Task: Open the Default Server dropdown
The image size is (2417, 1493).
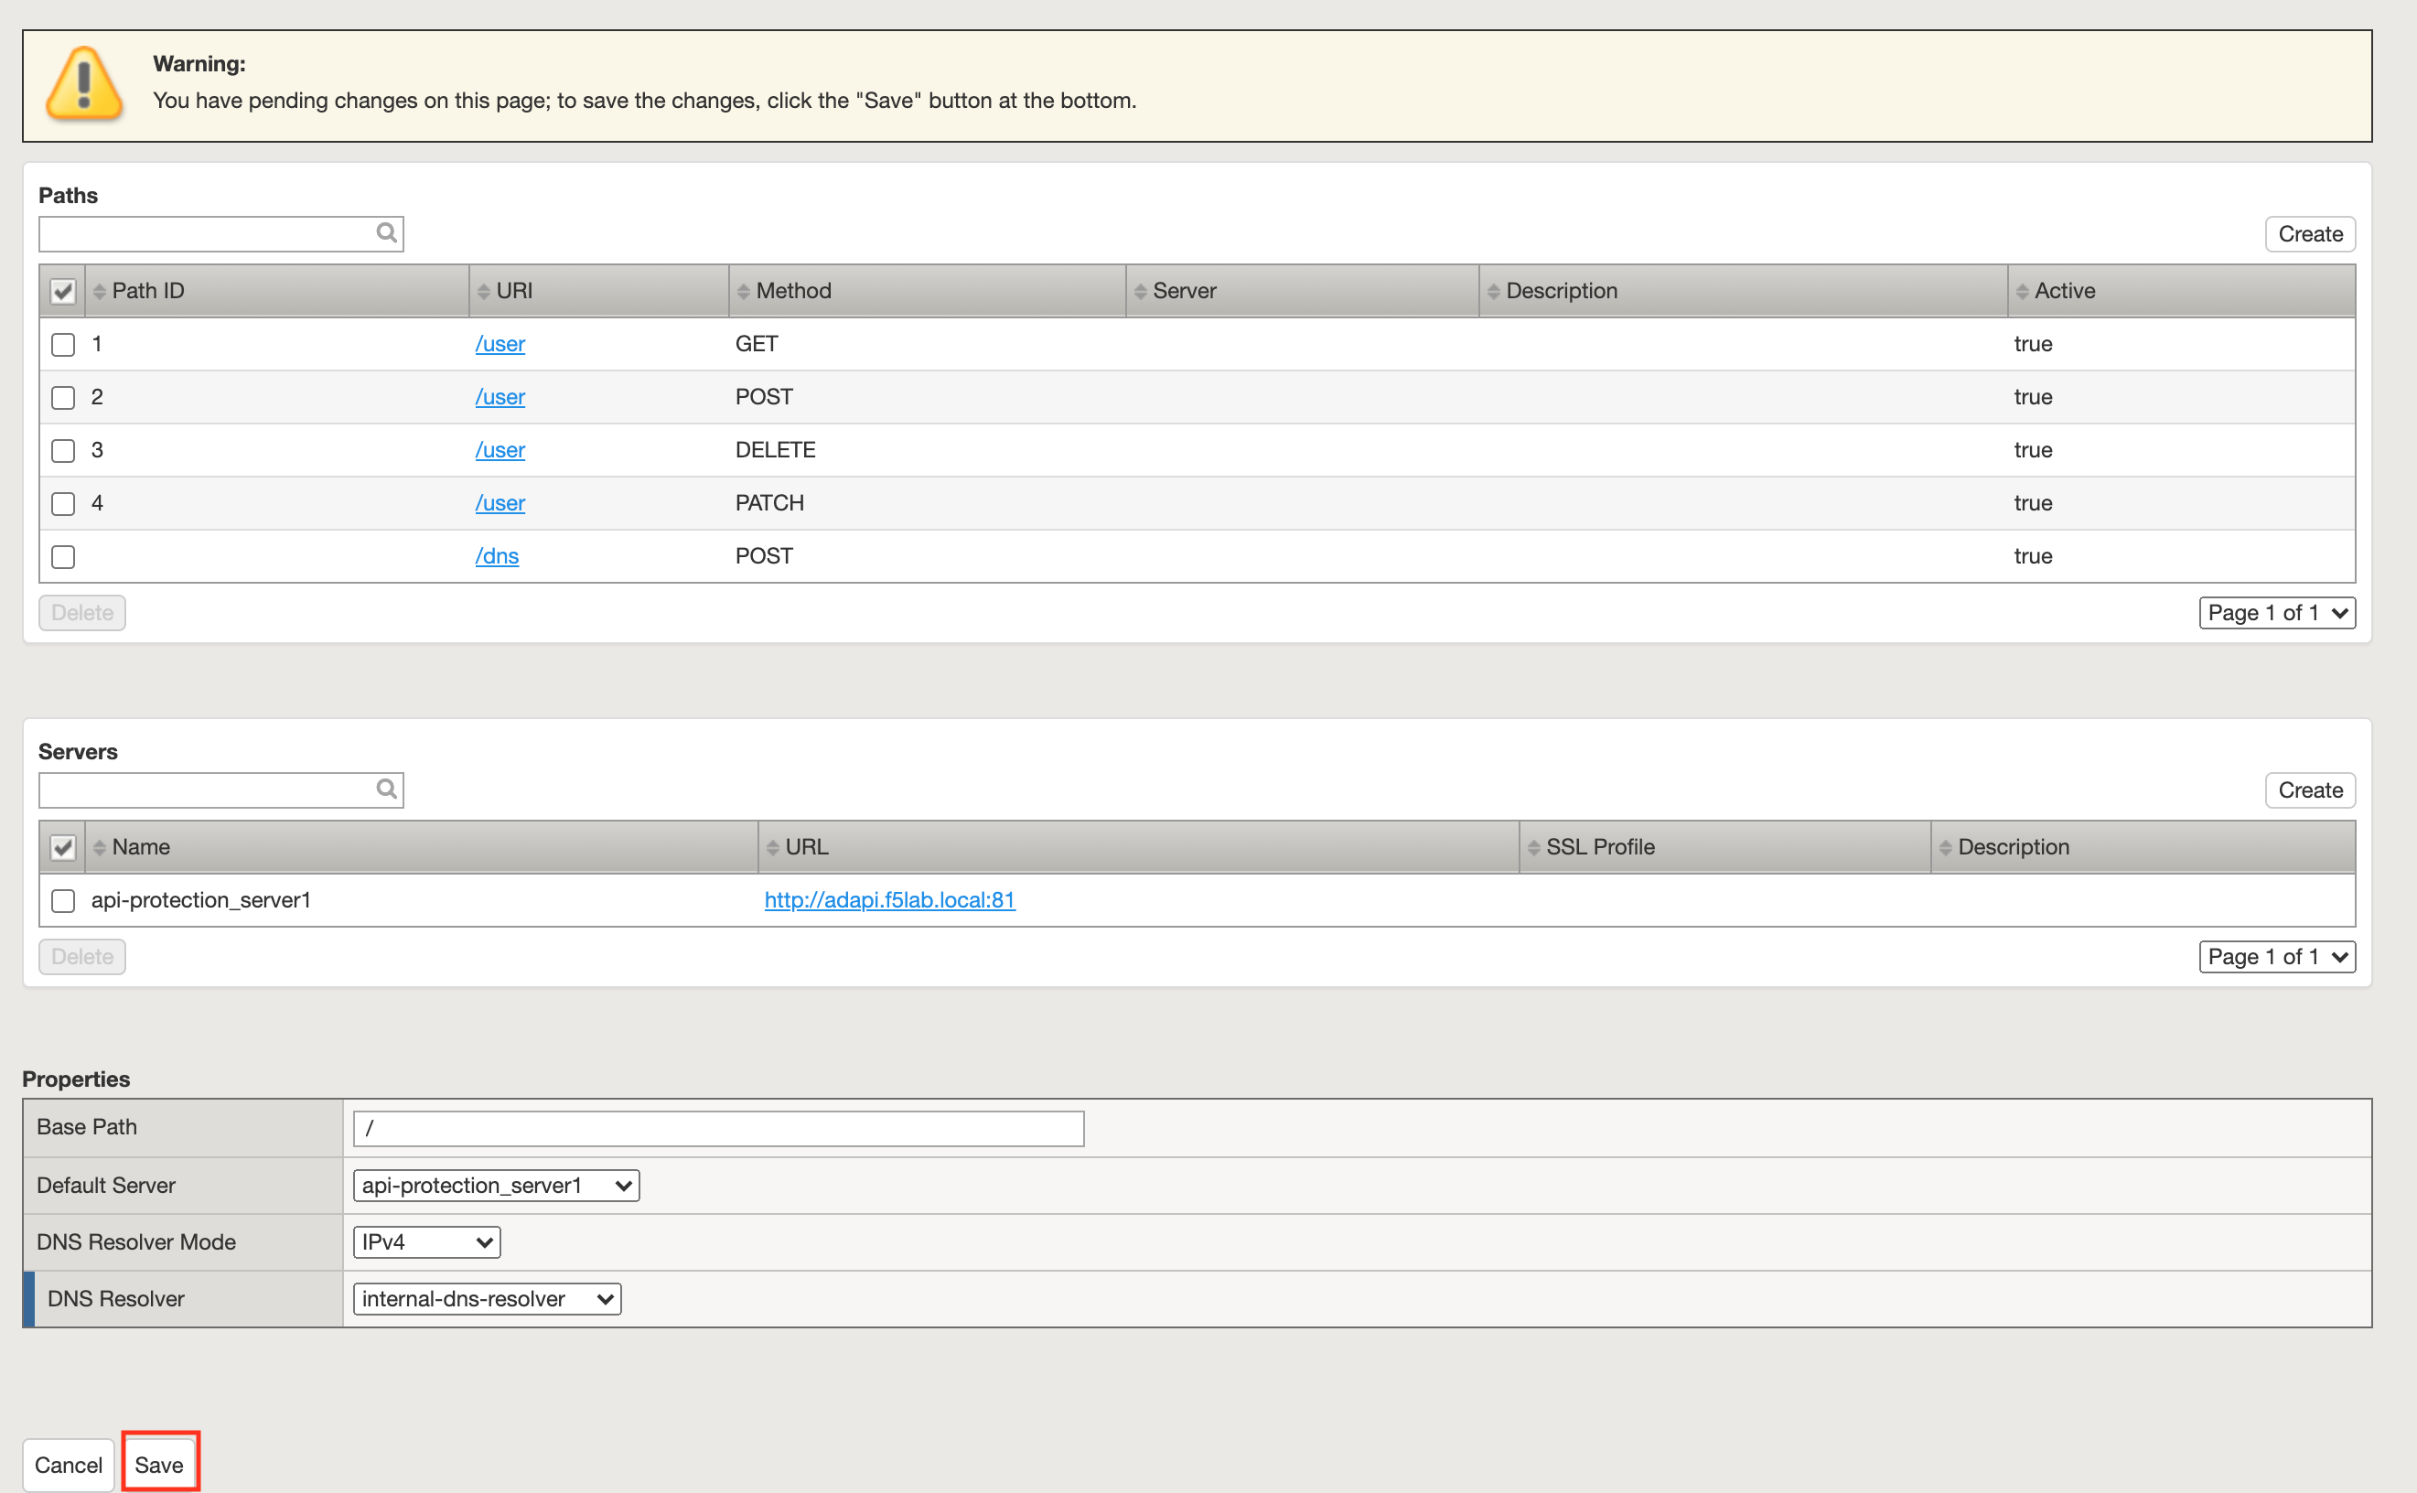Action: click(496, 1185)
